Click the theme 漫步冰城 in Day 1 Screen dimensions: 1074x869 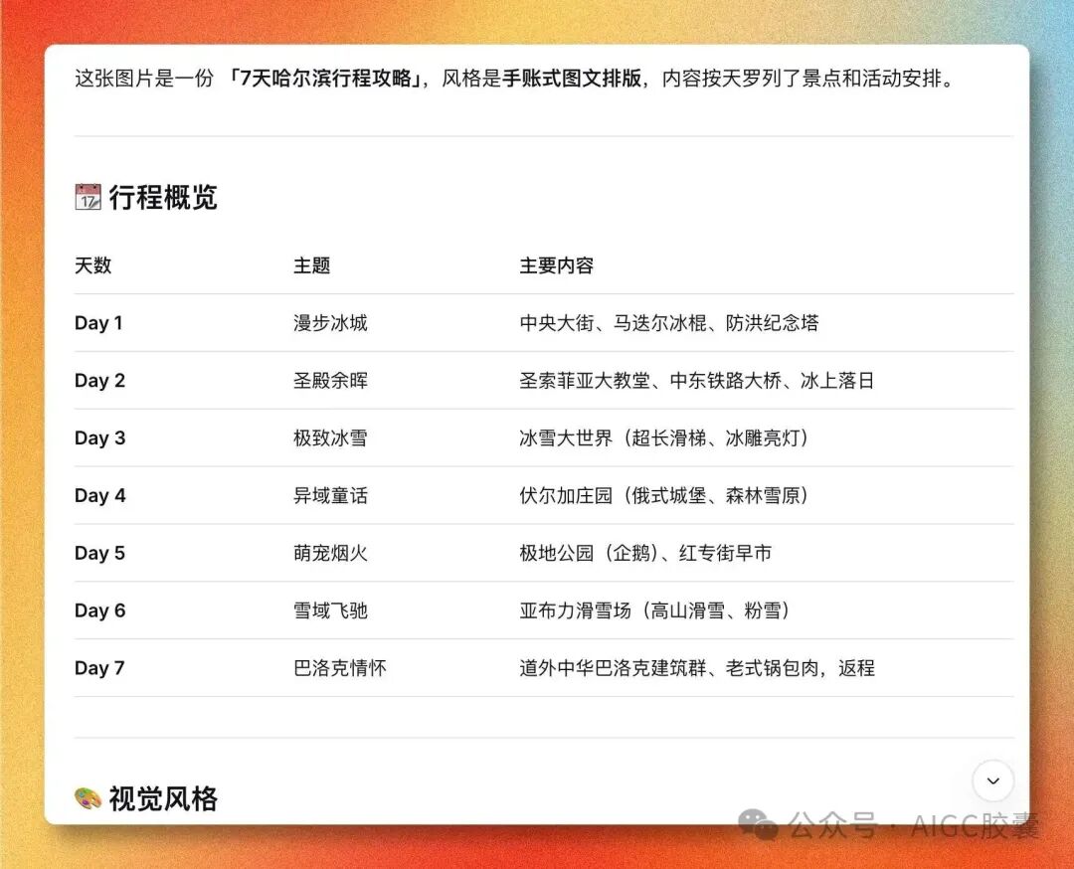click(x=329, y=322)
